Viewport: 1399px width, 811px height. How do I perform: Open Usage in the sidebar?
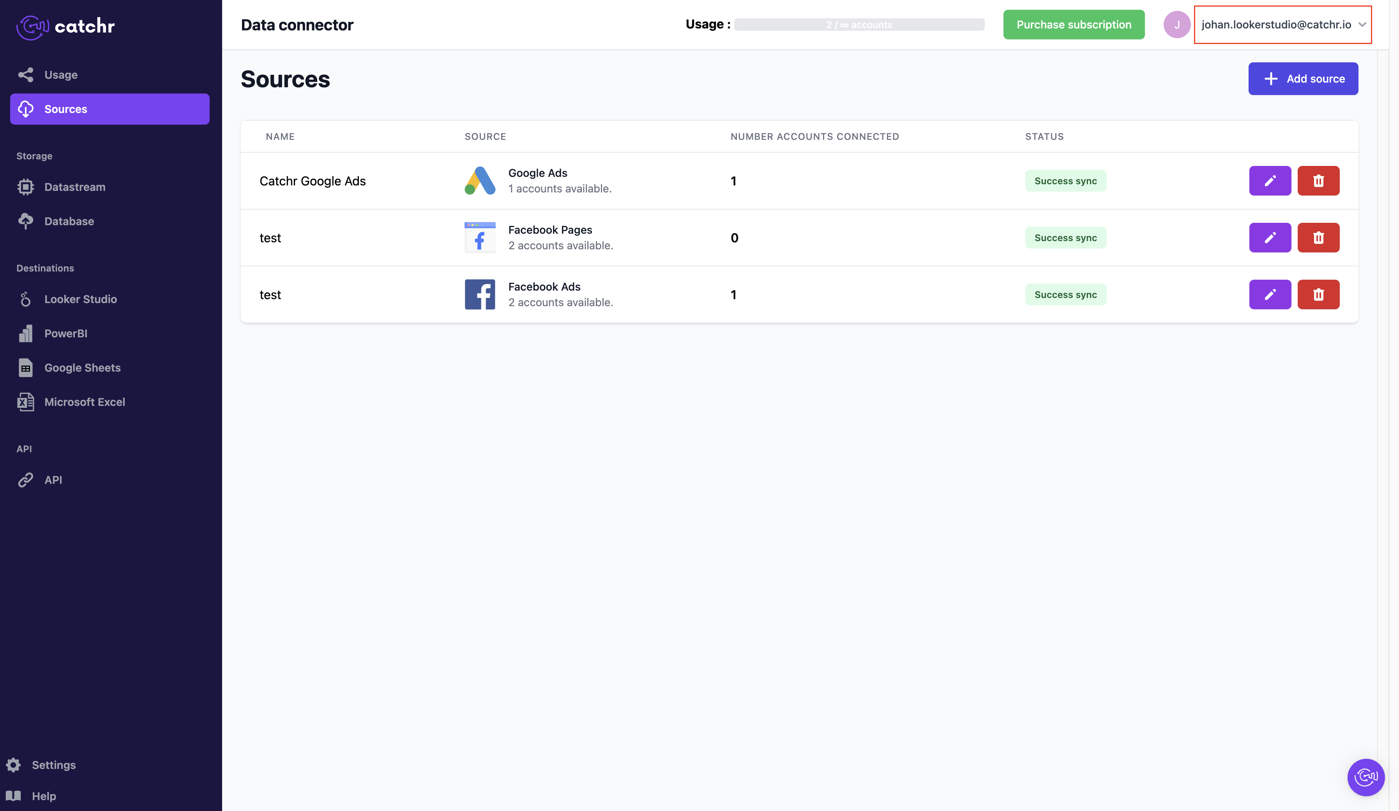[60, 75]
